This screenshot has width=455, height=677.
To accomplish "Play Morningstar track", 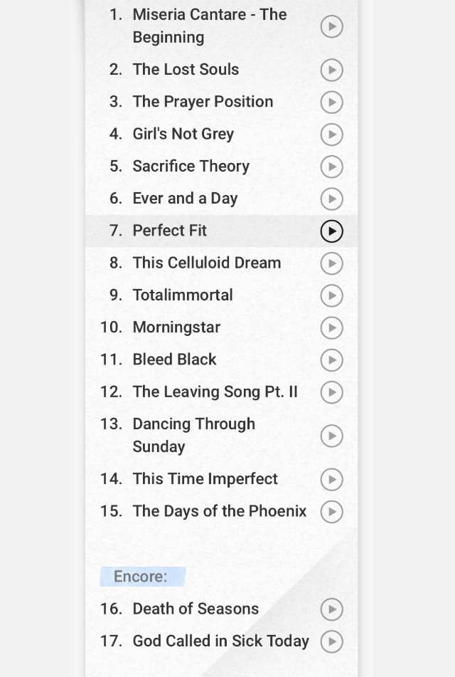I will 332,327.
